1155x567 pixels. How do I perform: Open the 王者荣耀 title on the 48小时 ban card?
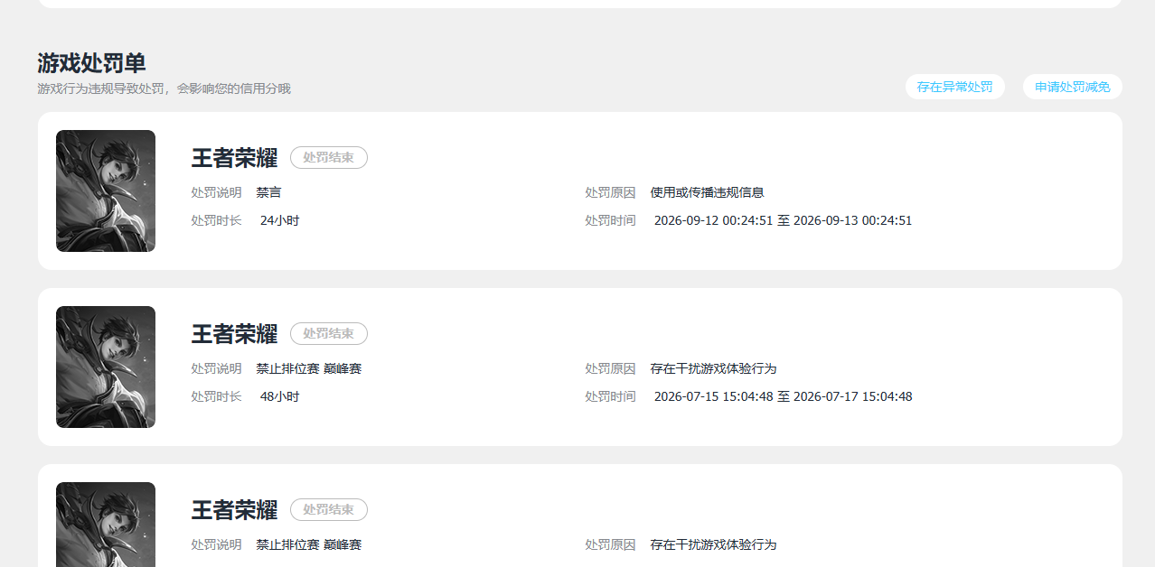[x=234, y=334]
